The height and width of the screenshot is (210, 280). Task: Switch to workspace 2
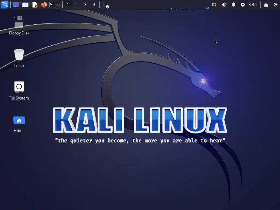click(x=77, y=5)
